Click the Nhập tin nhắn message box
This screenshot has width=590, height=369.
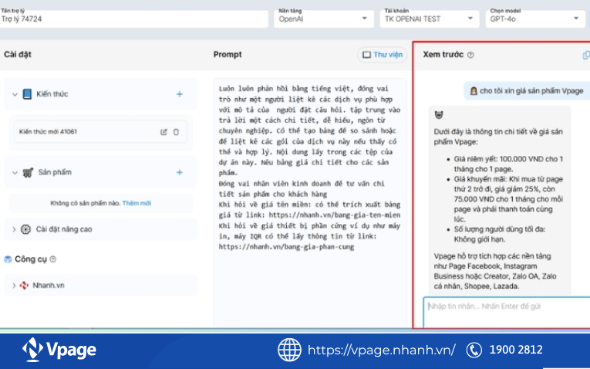tap(507, 312)
